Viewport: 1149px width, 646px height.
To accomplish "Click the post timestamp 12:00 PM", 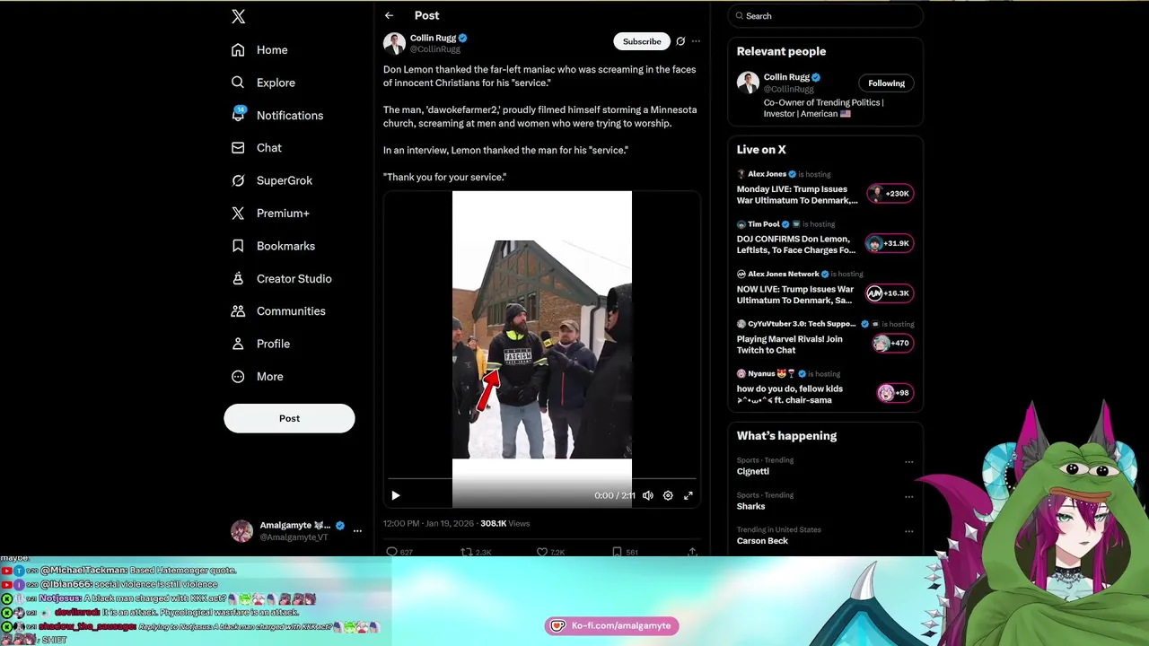I will (430, 523).
